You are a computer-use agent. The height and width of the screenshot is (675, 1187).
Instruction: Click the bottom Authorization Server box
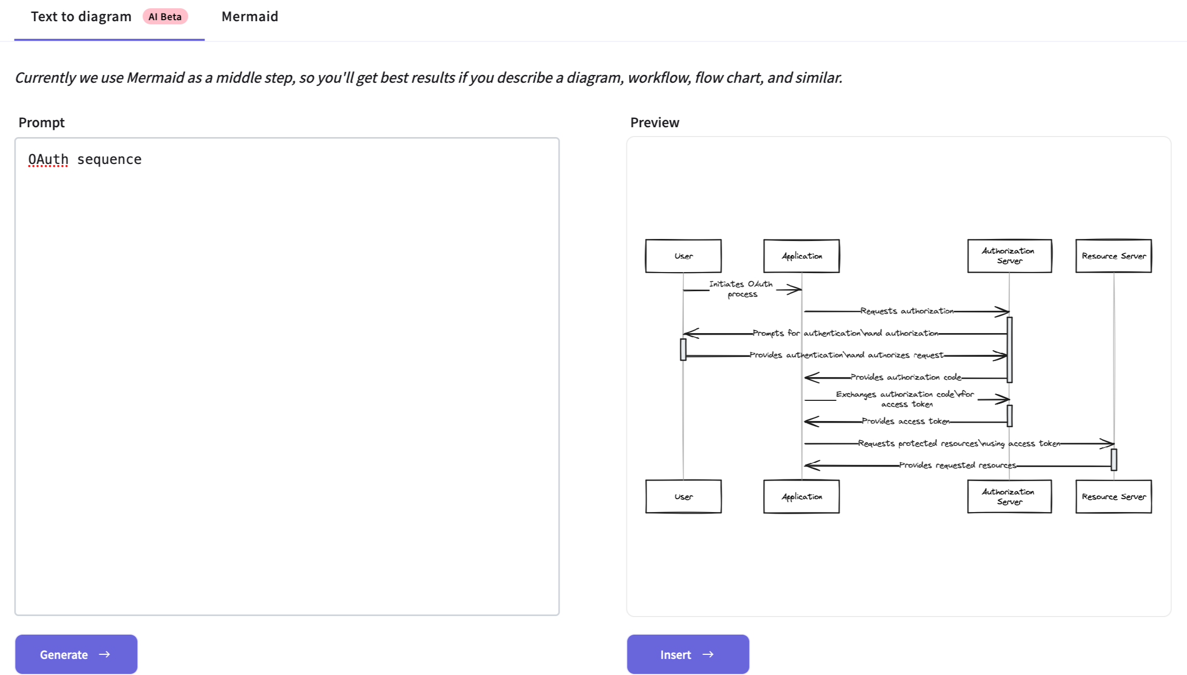(1009, 497)
